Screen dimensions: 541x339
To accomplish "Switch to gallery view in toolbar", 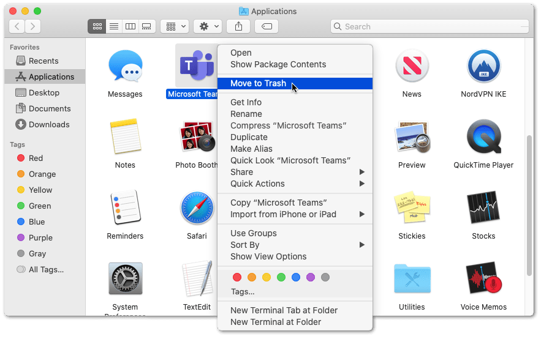I will point(147,26).
